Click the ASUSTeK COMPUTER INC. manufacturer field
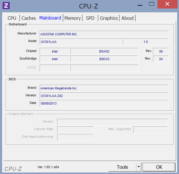Screen dimensions: 179x174 coord(104,34)
